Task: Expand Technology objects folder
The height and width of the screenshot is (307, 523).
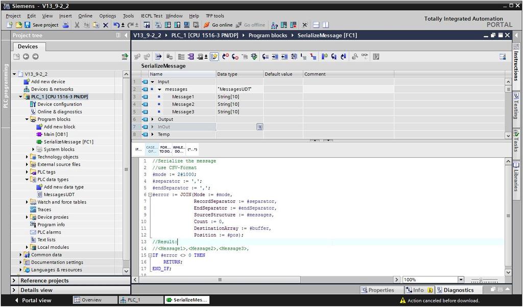Action: click(27, 157)
